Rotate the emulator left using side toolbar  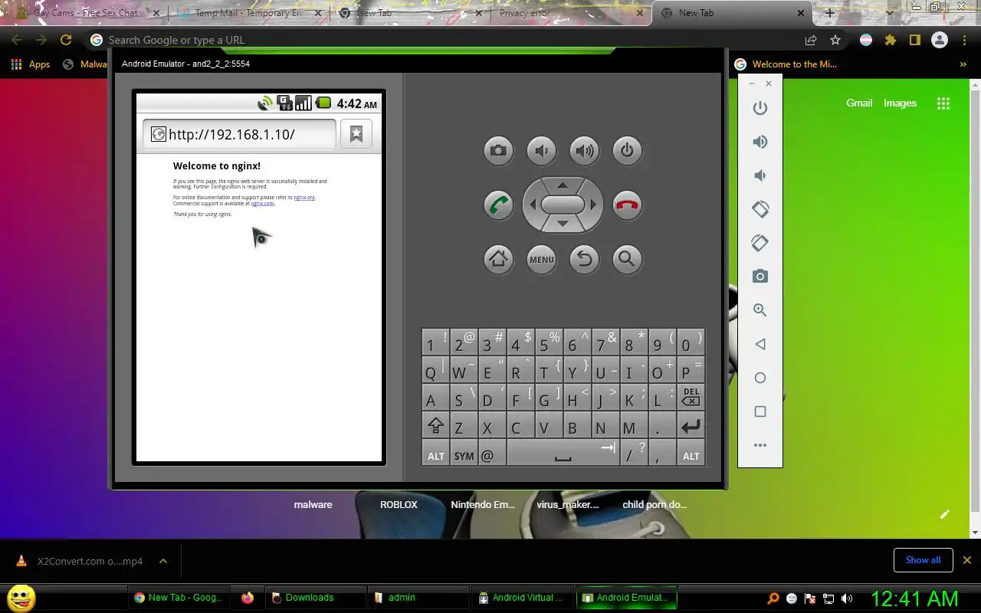(760, 209)
